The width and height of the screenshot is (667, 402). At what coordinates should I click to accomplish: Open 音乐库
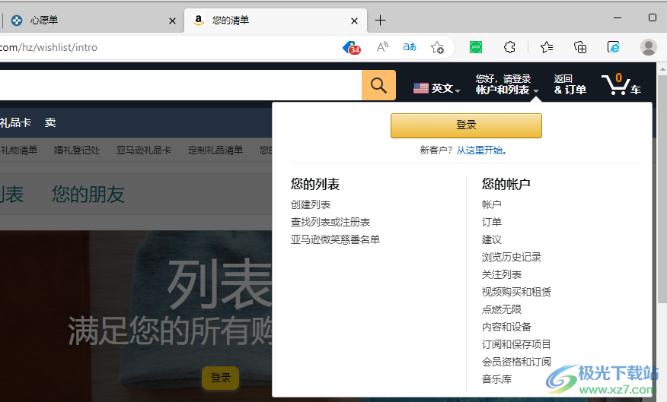(496, 378)
